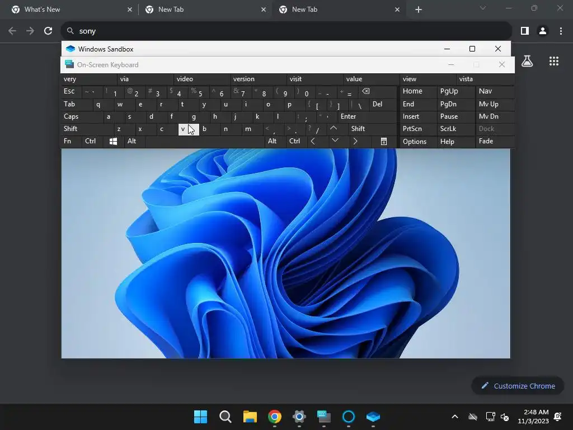Image resolution: width=573 pixels, height=430 pixels.
Task: Select 'version' word suggestion
Action: coord(259,79)
